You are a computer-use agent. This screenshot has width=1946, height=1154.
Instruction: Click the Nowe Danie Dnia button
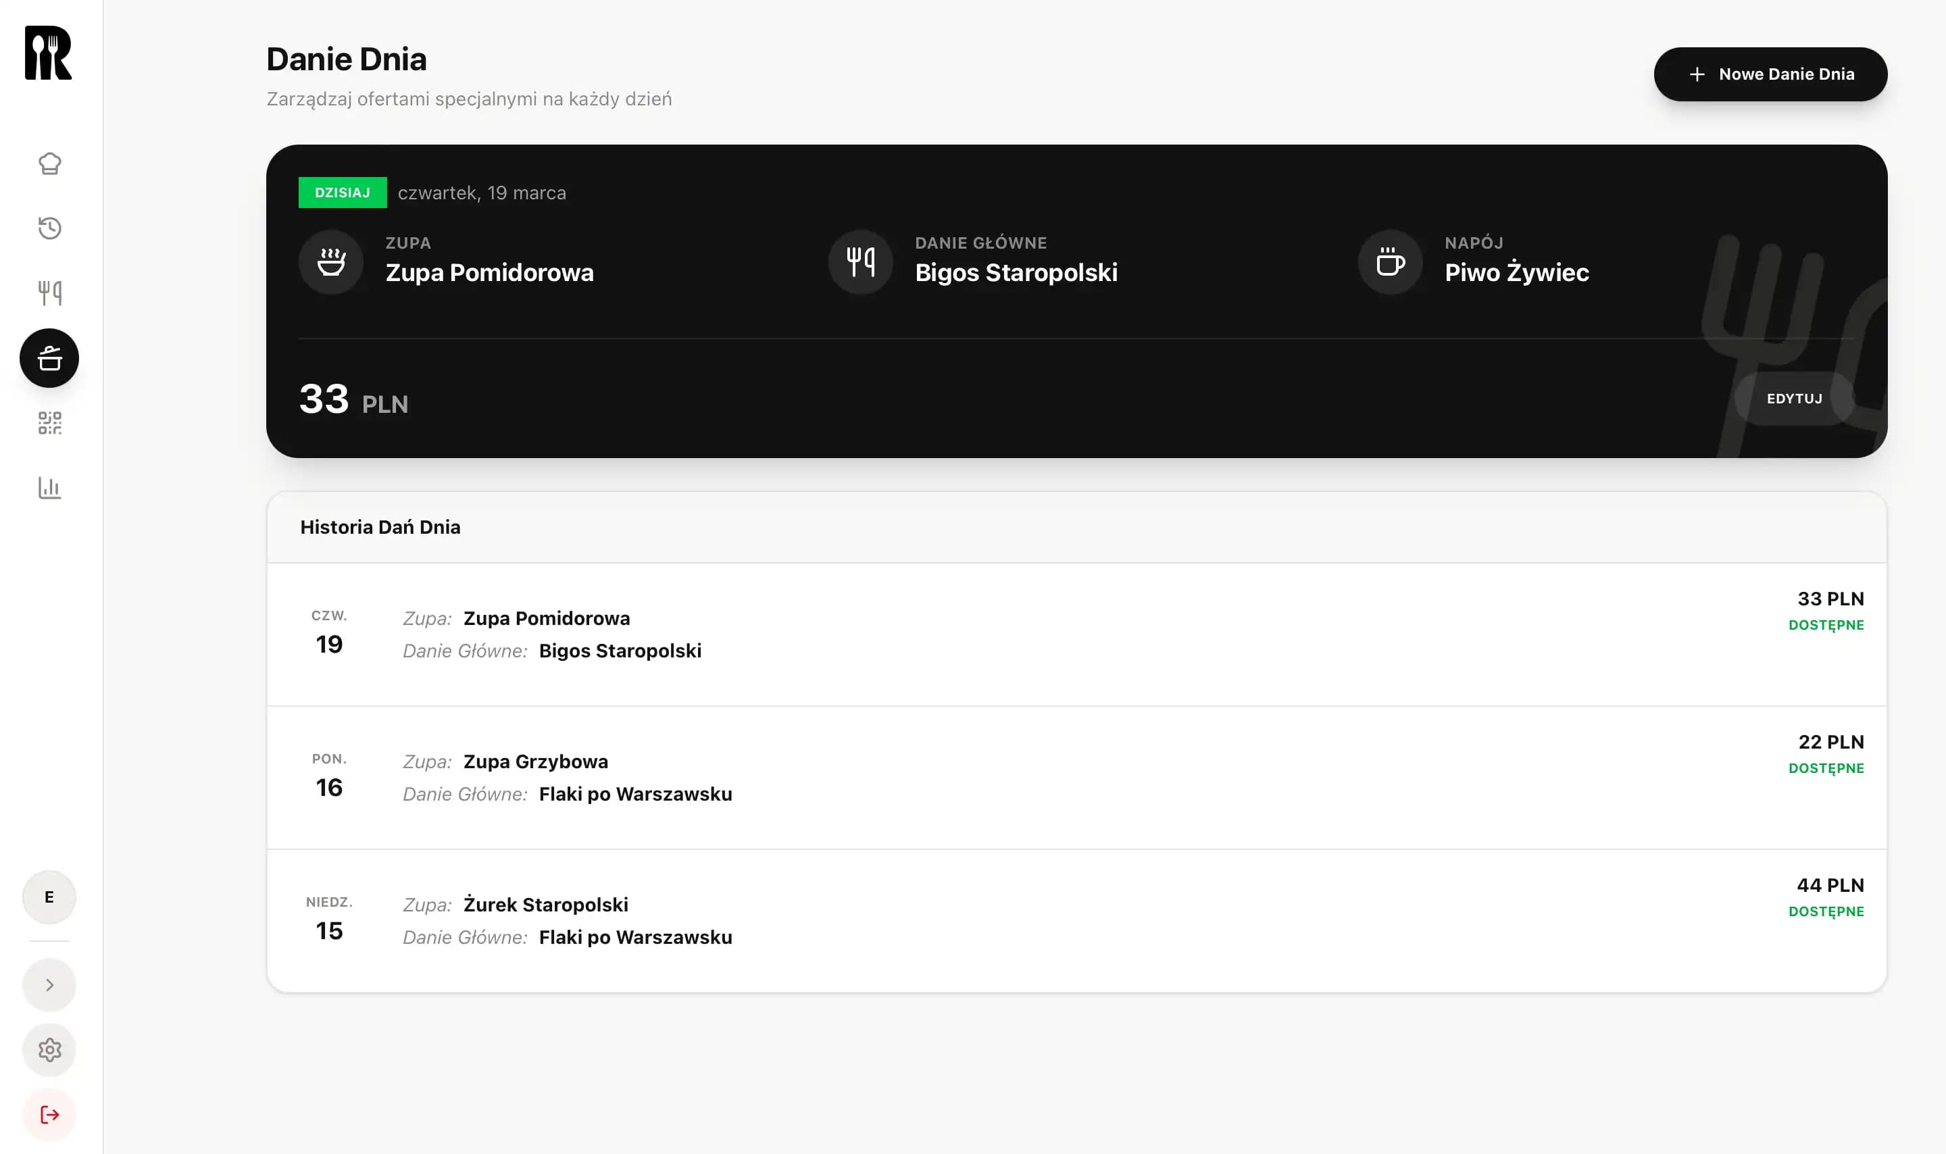(x=1770, y=74)
